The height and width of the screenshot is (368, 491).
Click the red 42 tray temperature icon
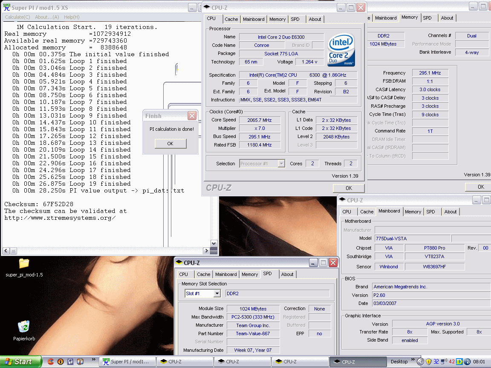[451, 362]
